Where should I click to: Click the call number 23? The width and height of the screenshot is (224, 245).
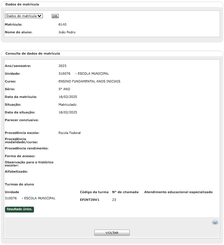coord(114,200)
